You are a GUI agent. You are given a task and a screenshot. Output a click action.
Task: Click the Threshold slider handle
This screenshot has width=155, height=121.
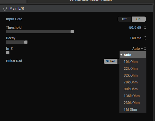coord(72,32)
